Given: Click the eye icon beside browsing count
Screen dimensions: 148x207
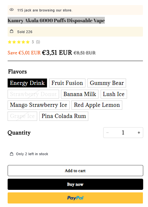Looking at the screenshot, I should (x=12, y=10).
